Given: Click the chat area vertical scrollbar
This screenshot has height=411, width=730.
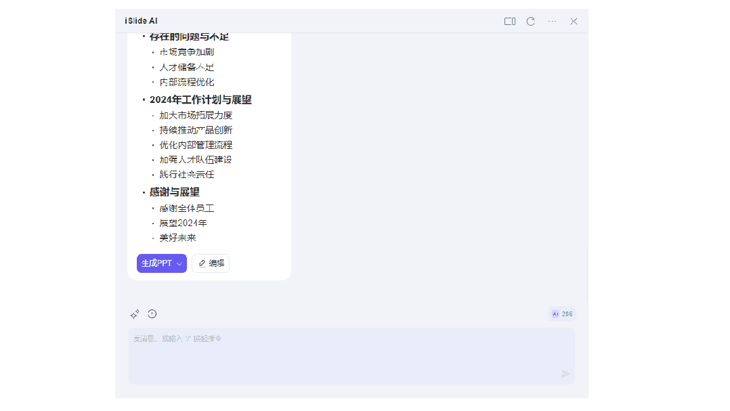Looking at the screenshot, I should click(x=586, y=274).
